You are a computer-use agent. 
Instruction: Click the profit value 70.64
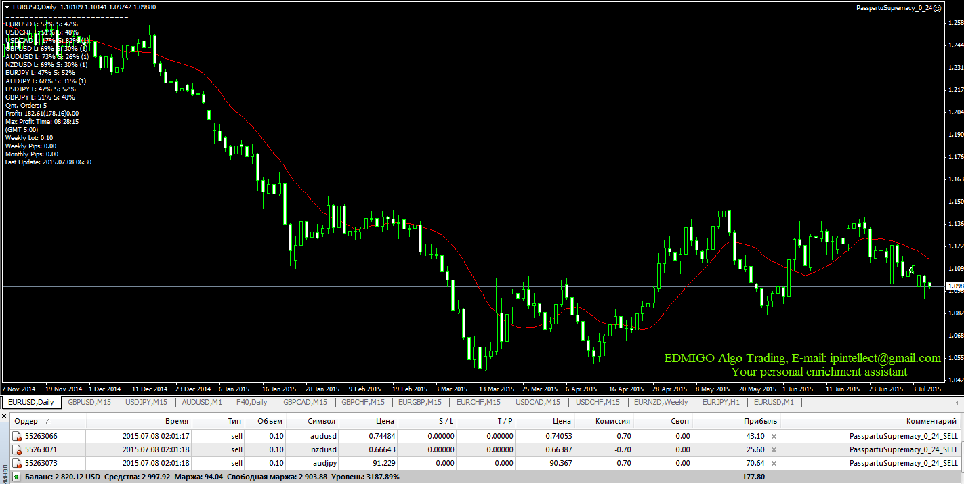click(755, 463)
